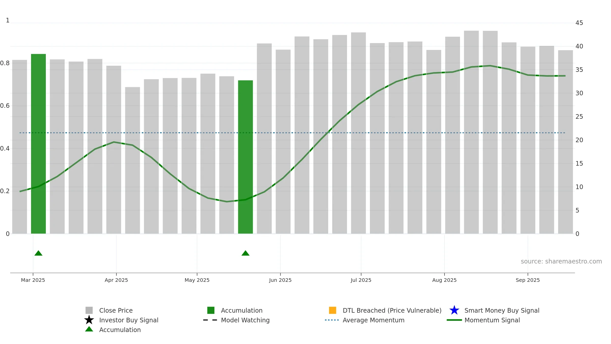Toggle the Average Momentum legend label
Image resolution: width=611 pixels, height=344 pixels.
click(373, 320)
